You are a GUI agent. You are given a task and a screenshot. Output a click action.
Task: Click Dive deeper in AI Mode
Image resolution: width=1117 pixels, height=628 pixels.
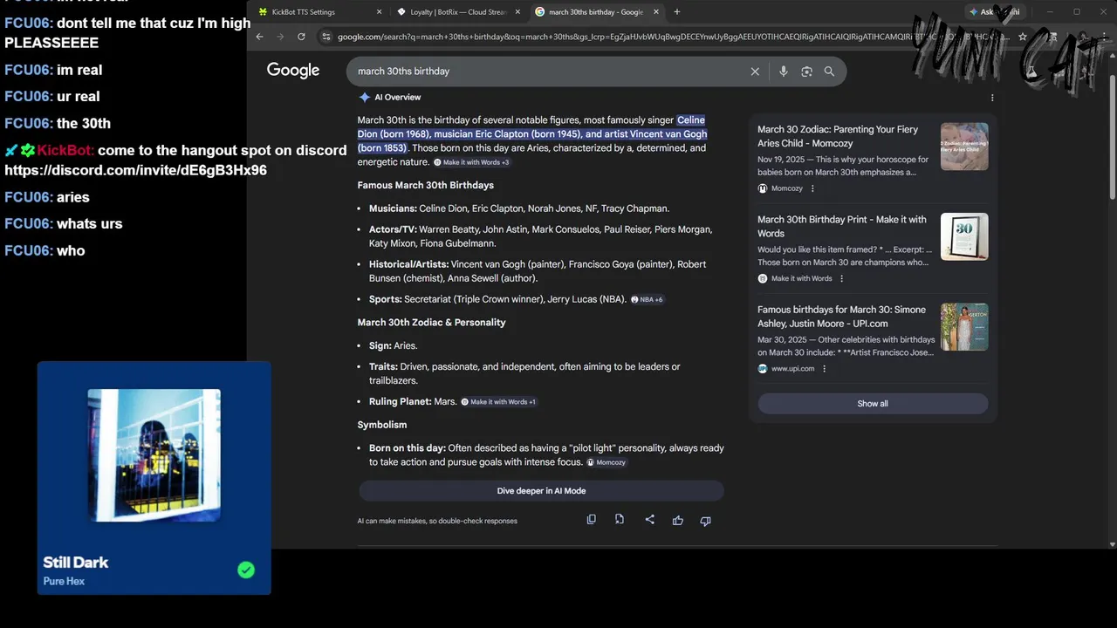541,491
